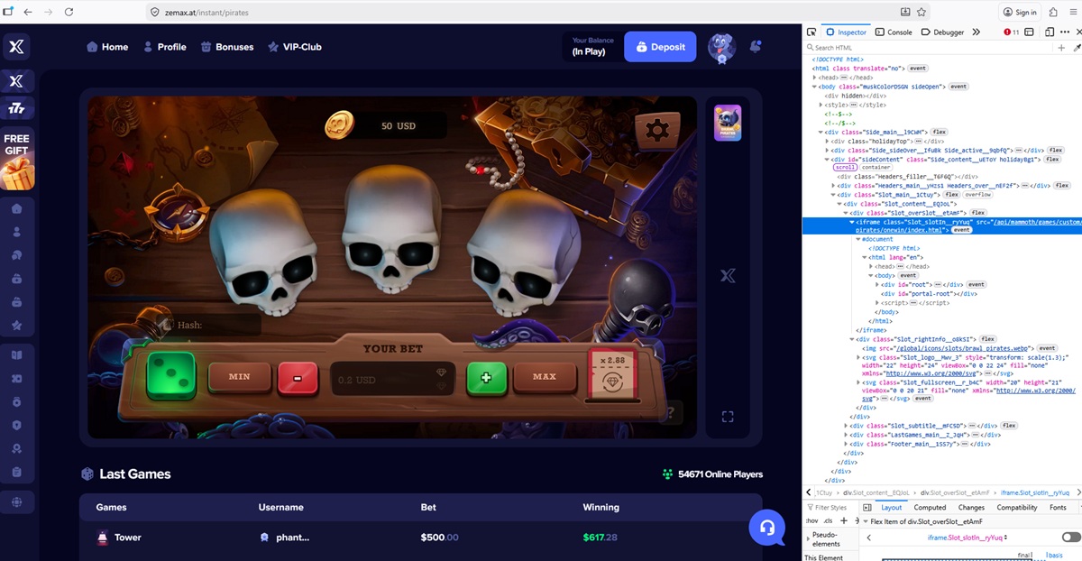This screenshot has height=561, width=1082.
Task: Open the live support headset chat
Action: pos(766,528)
